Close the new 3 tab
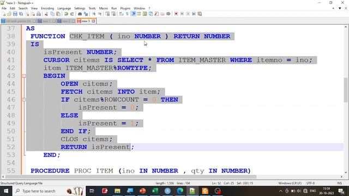The width and height of the screenshot is (349, 196). [93, 21]
